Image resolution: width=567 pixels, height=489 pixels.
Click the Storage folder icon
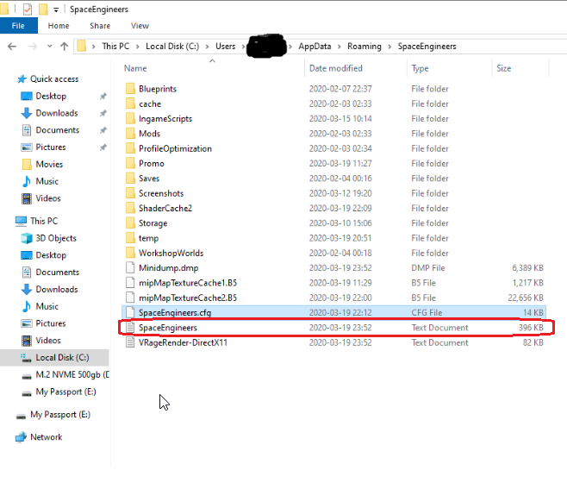click(130, 223)
